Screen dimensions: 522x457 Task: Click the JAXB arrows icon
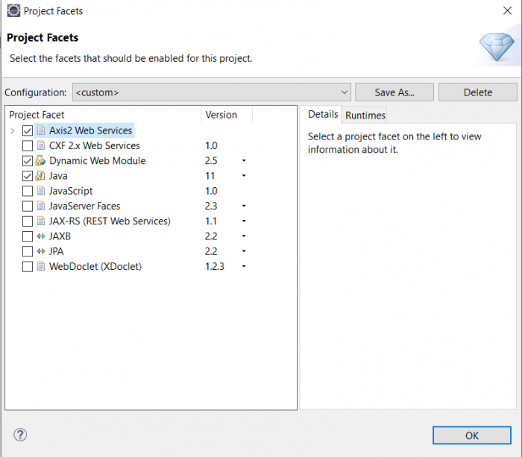(x=40, y=236)
